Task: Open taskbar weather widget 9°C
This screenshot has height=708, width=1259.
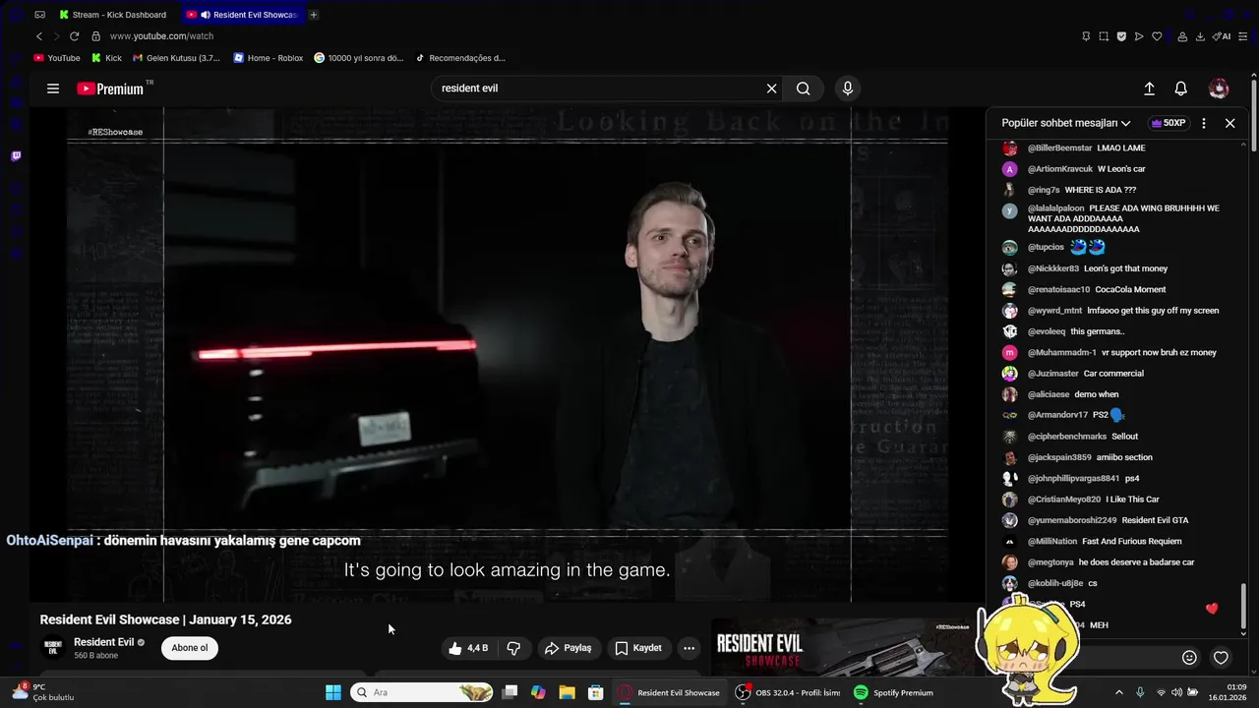Action: pos(41,692)
